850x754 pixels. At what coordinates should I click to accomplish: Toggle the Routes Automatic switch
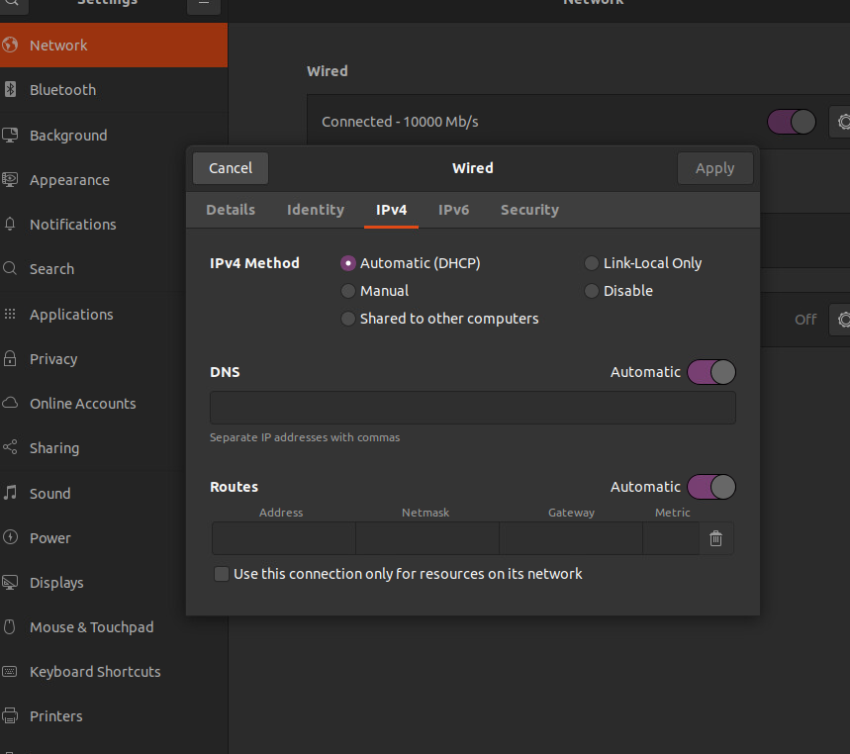711,487
